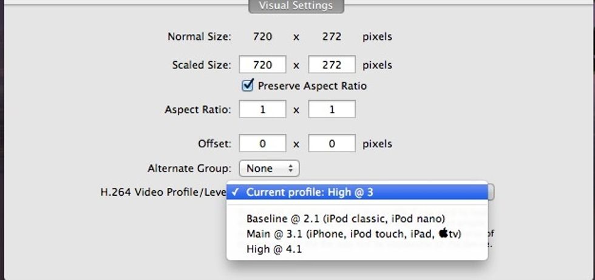
Task: Click the H.264 profile popup's right edge arrows
Action: (x=491, y=192)
